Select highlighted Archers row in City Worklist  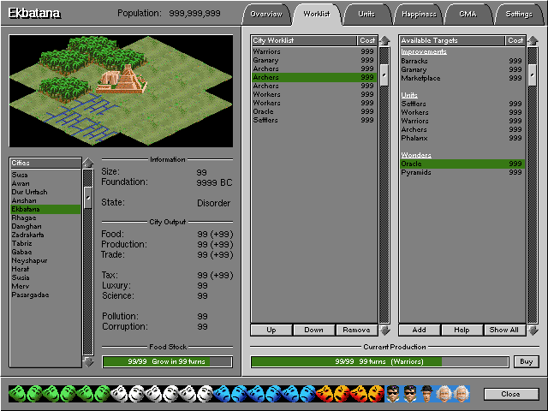(314, 77)
